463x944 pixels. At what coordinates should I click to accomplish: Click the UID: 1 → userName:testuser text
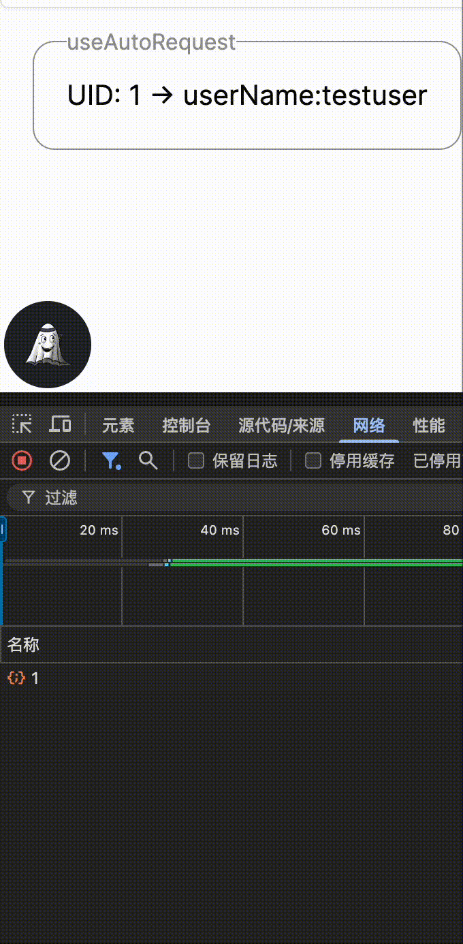tap(247, 95)
